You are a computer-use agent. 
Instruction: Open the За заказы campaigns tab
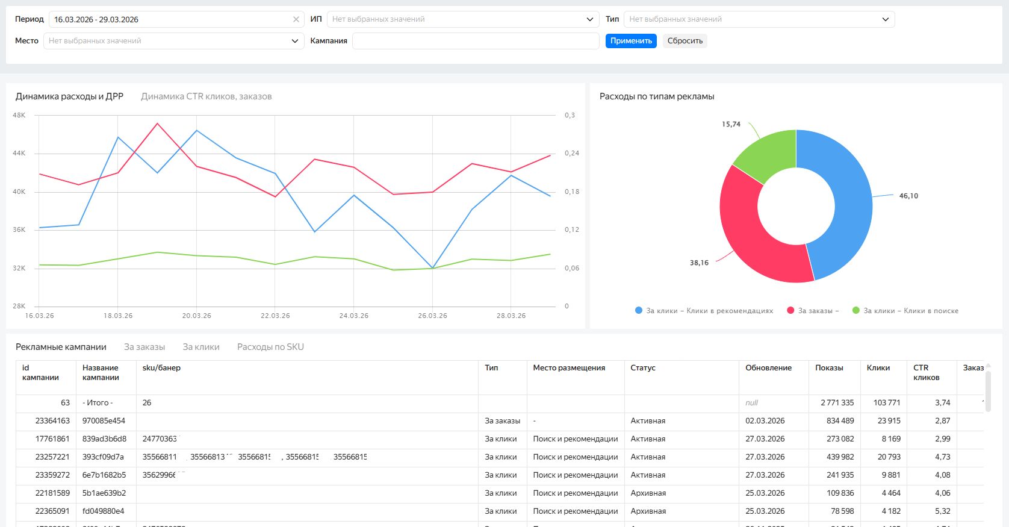144,347
